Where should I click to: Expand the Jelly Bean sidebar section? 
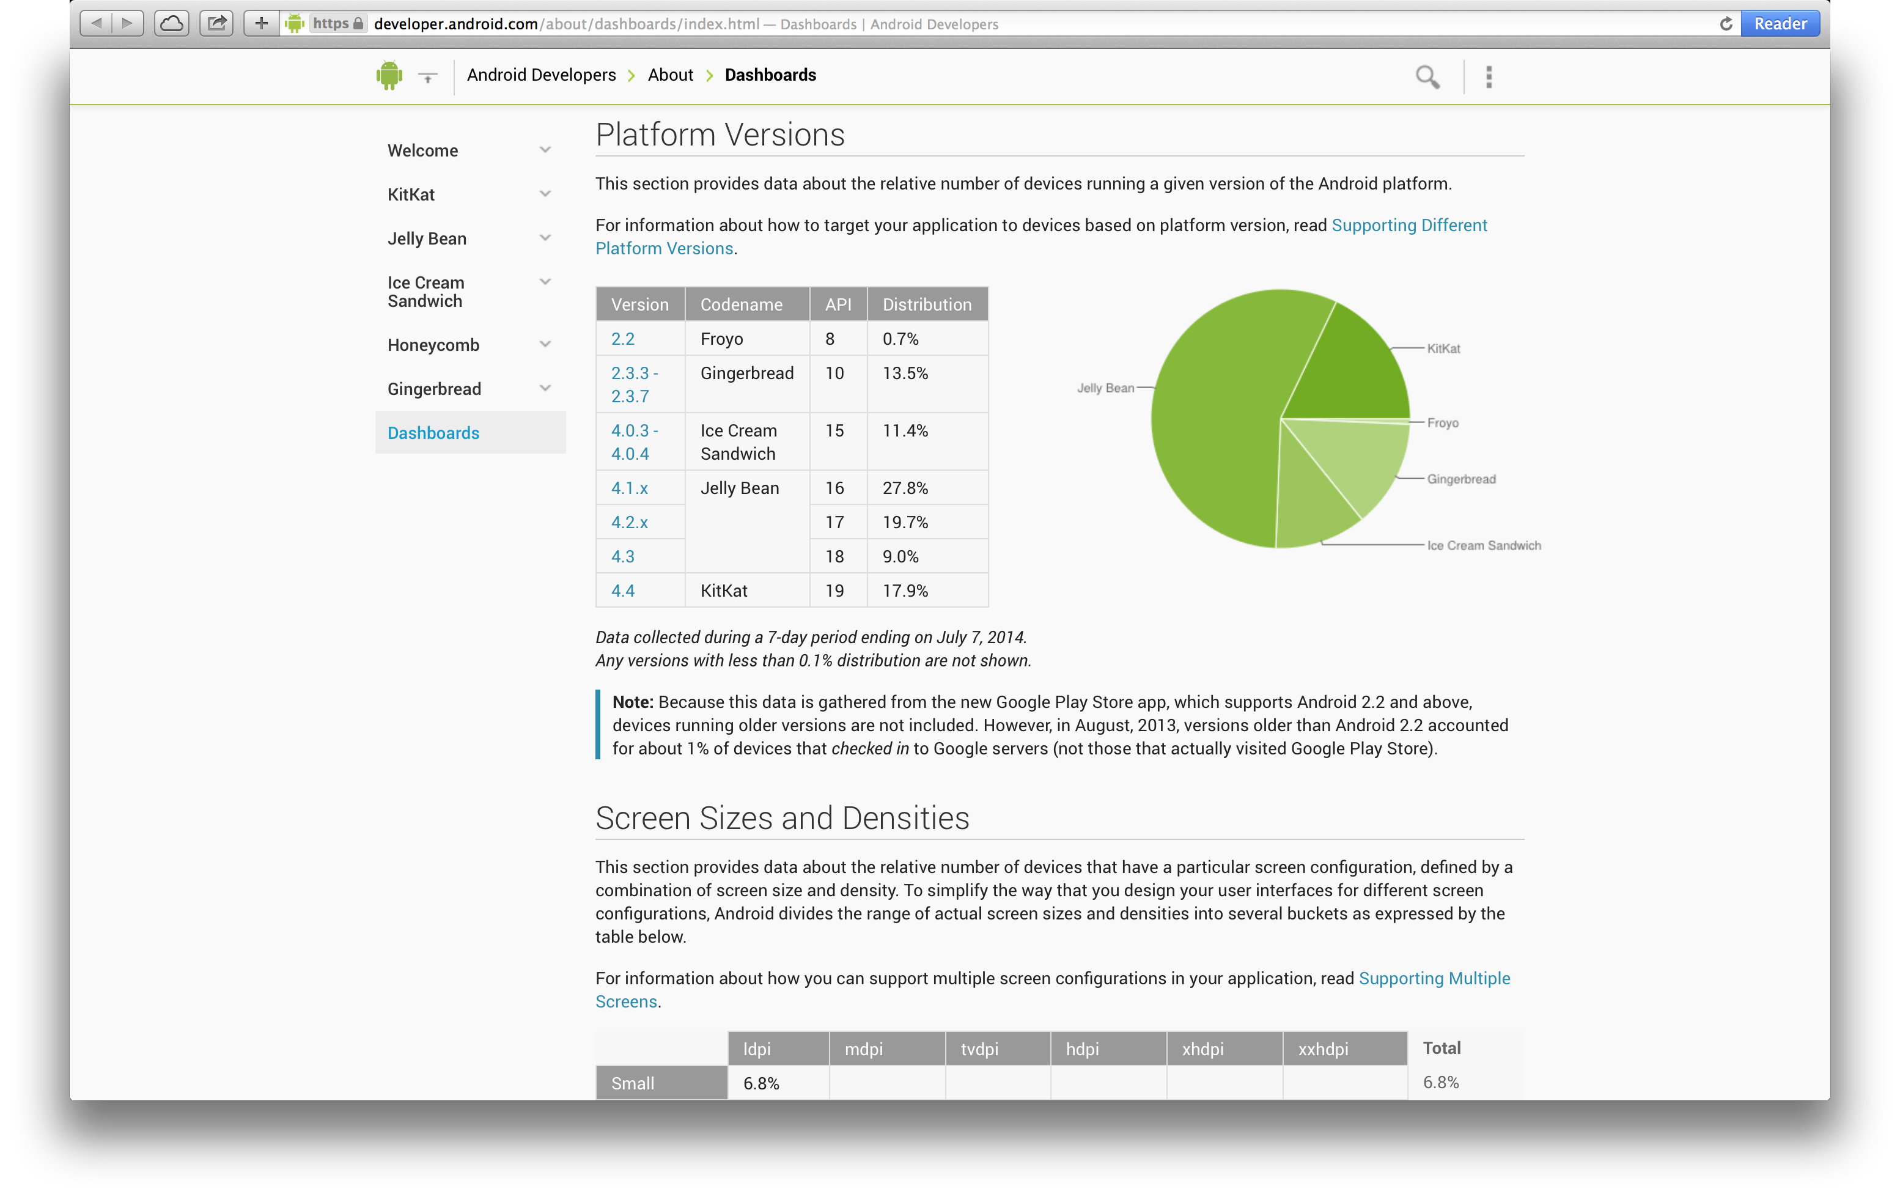pos(545,238)
